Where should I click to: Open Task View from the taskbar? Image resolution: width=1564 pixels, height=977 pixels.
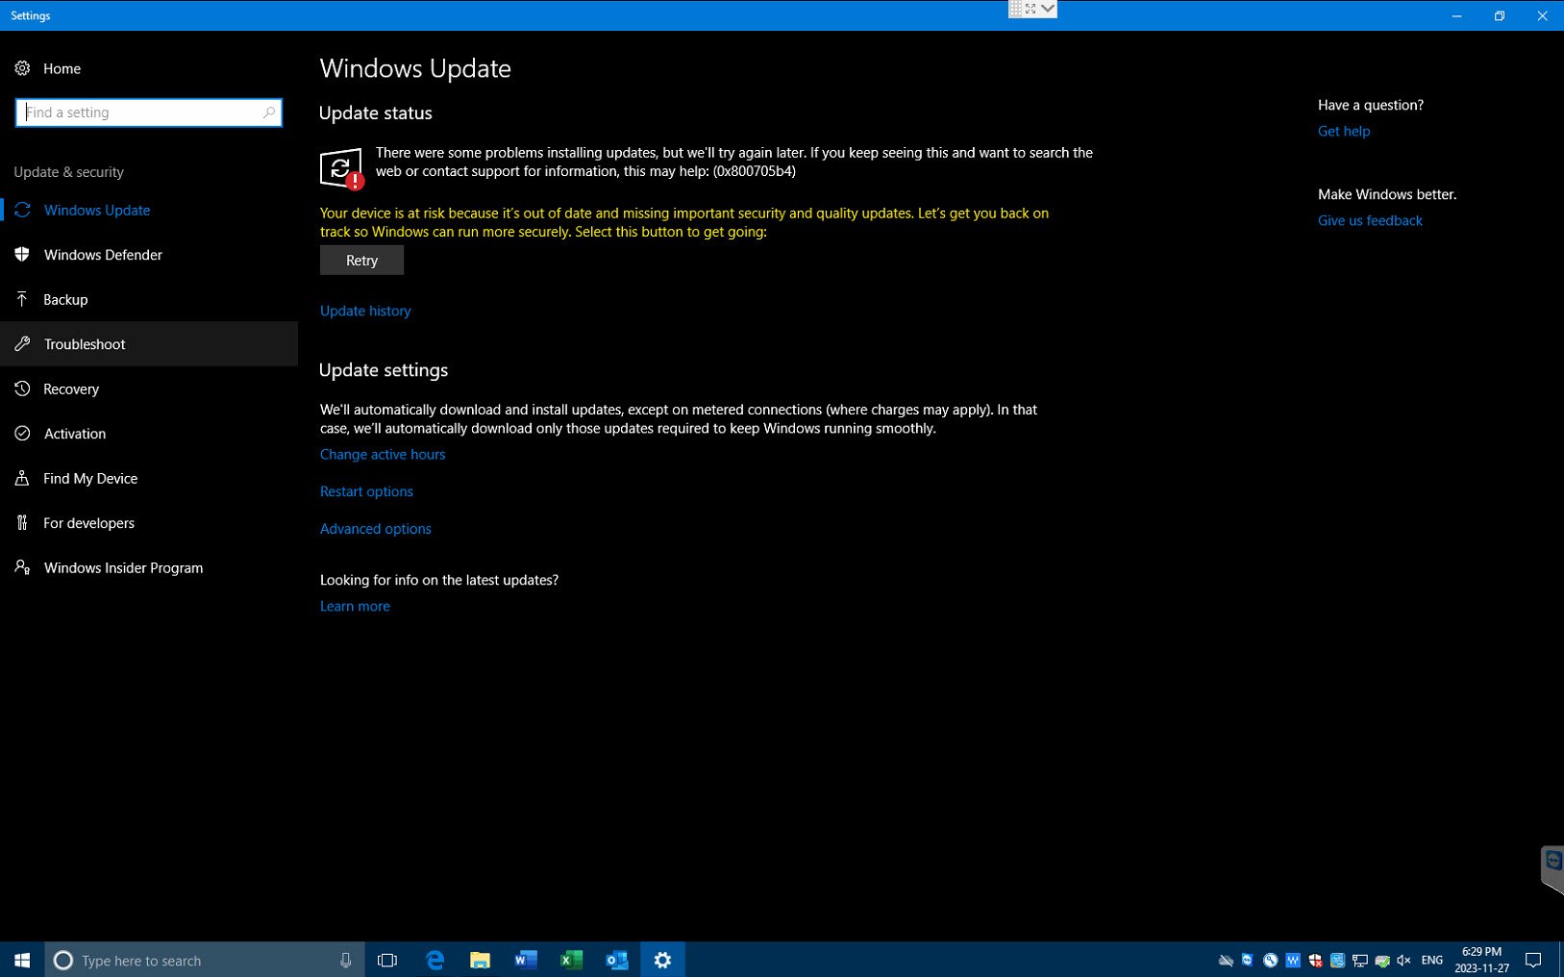[x=387, y=960]
